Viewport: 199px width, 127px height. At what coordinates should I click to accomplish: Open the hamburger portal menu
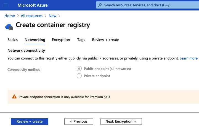(x=6, y=5)
